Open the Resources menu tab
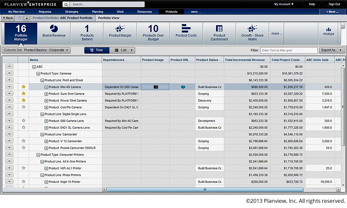347x208 pixels. [x=144, y=11]
